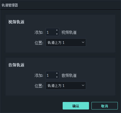Click the chevron on video 轨道上方 1 combo
The width and height of the screenshot is (121, 113).
pyautogui.click(x=83, y=42)
